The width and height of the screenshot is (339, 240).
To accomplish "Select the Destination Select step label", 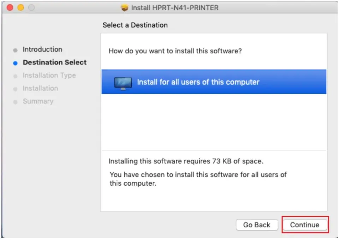I will (55, 62).
